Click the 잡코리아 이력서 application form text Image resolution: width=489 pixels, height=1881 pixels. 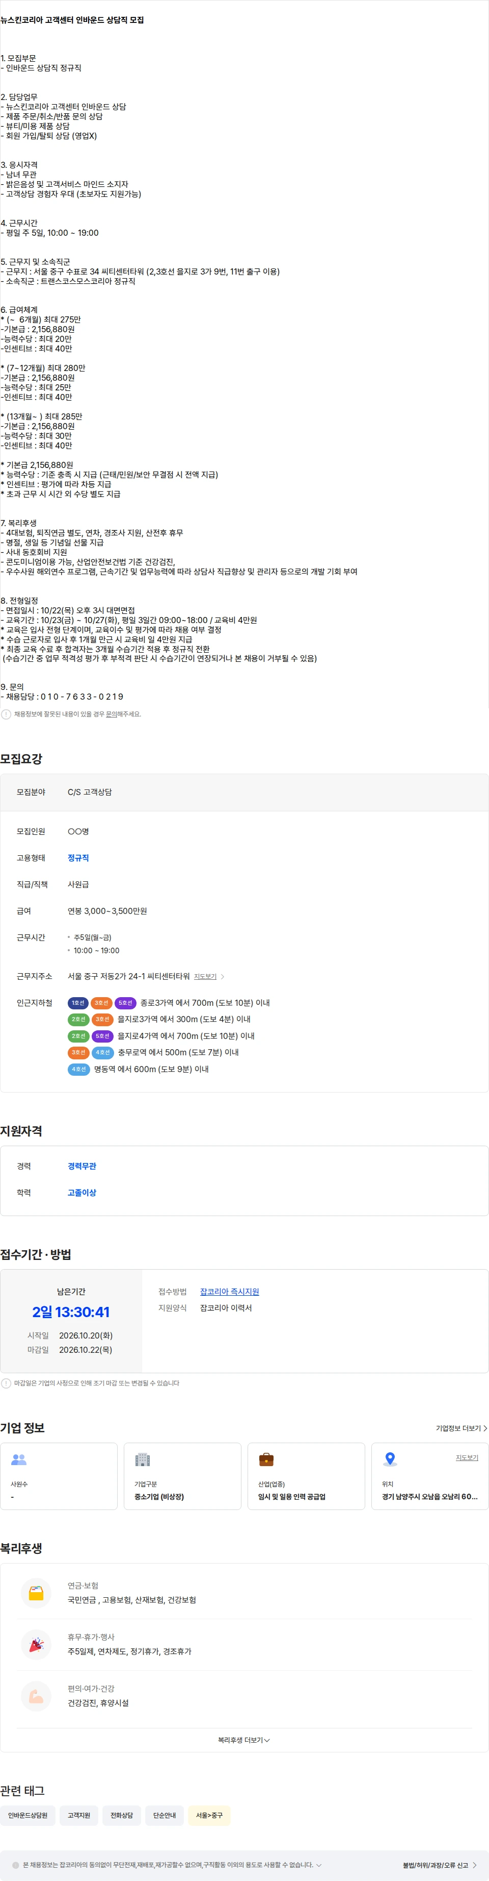tap(226, 1308)
